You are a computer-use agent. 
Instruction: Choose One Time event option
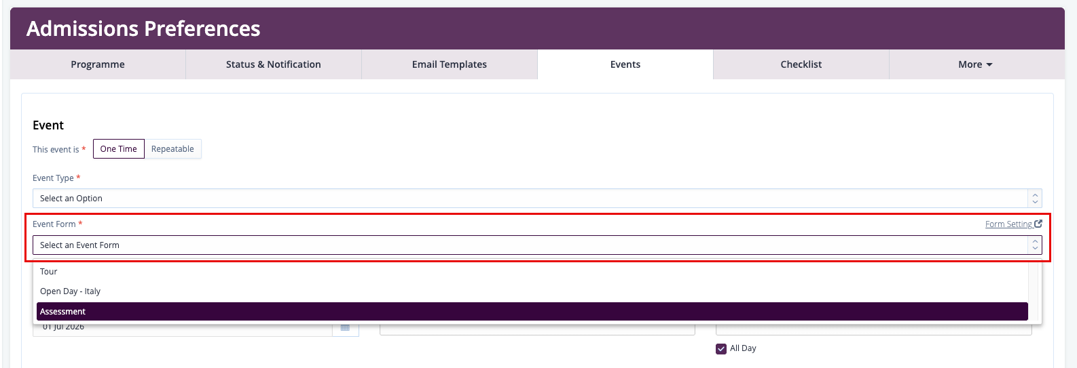pos(119,149)
